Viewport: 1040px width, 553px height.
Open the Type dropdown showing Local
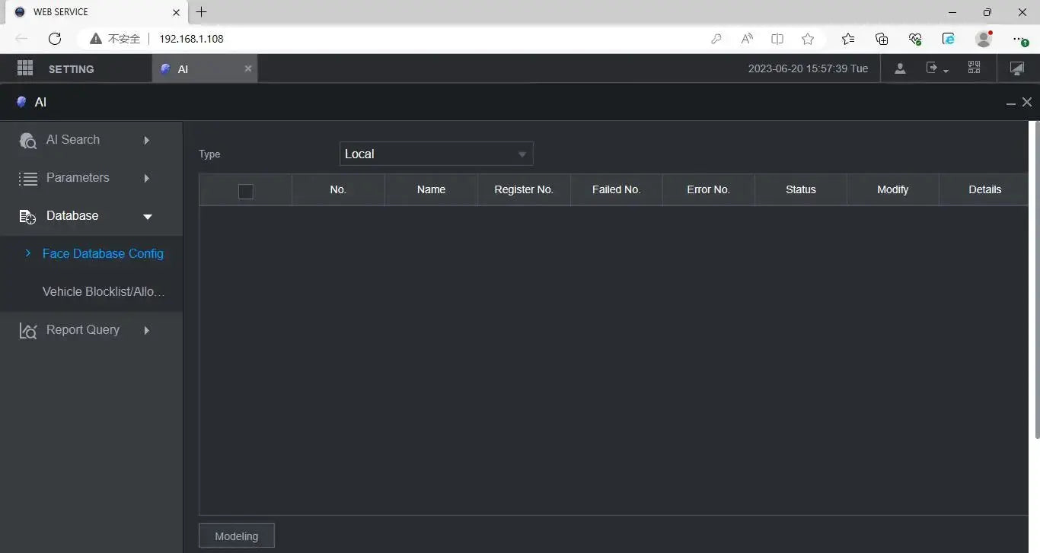[x=436, y=154]
